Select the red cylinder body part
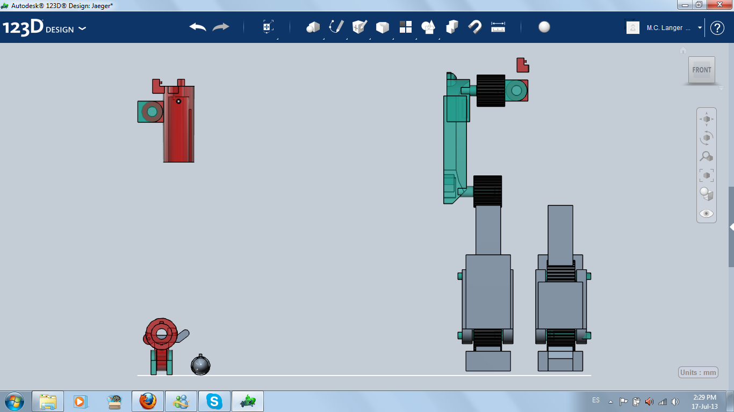734x412 pixels. pos(178,123)
